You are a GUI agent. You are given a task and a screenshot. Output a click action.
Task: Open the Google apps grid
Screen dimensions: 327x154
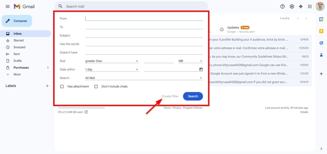(x=310, y=7)
